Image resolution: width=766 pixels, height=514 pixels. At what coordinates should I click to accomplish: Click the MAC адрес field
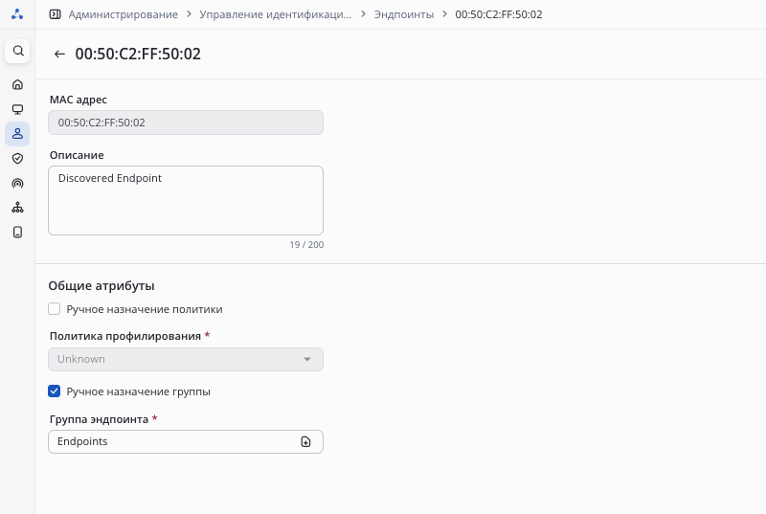186,123
